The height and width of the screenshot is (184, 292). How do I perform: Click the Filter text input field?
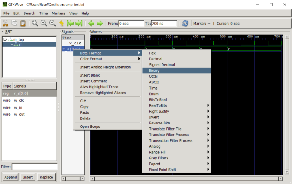tap(34, 167)
